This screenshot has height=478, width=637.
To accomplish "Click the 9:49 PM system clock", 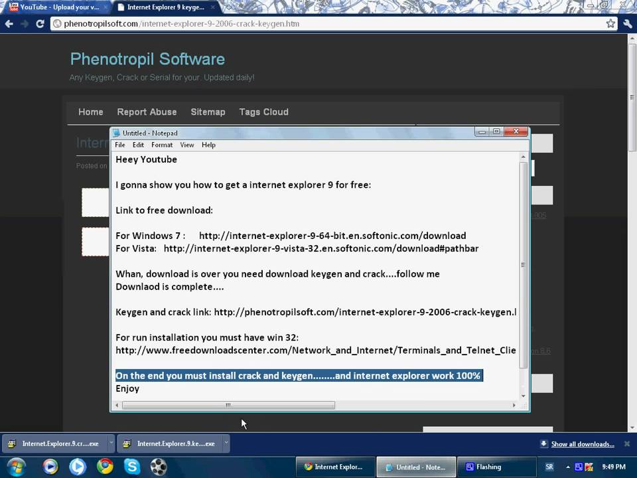I will pyautogui.click(x=613, y=467).
